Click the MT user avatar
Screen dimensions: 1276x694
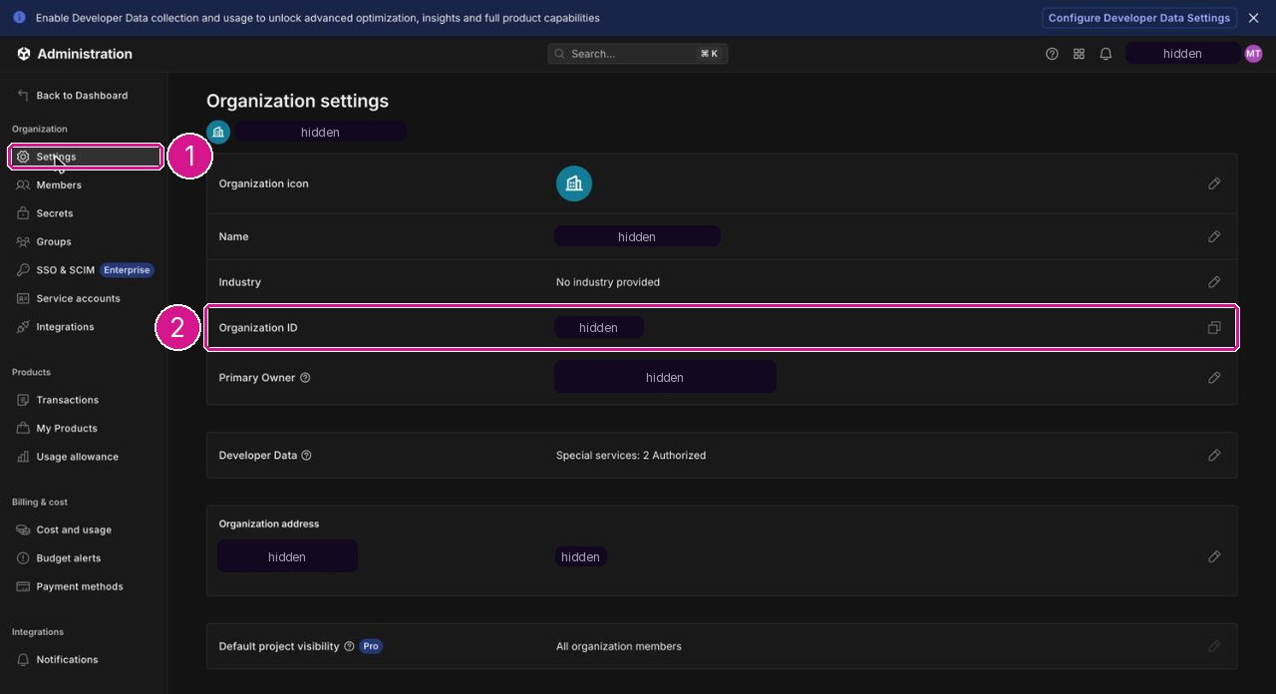tap(1253, 54)
